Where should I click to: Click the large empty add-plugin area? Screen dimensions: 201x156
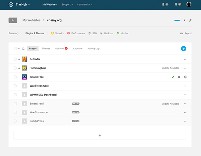(x=99, y=135)
